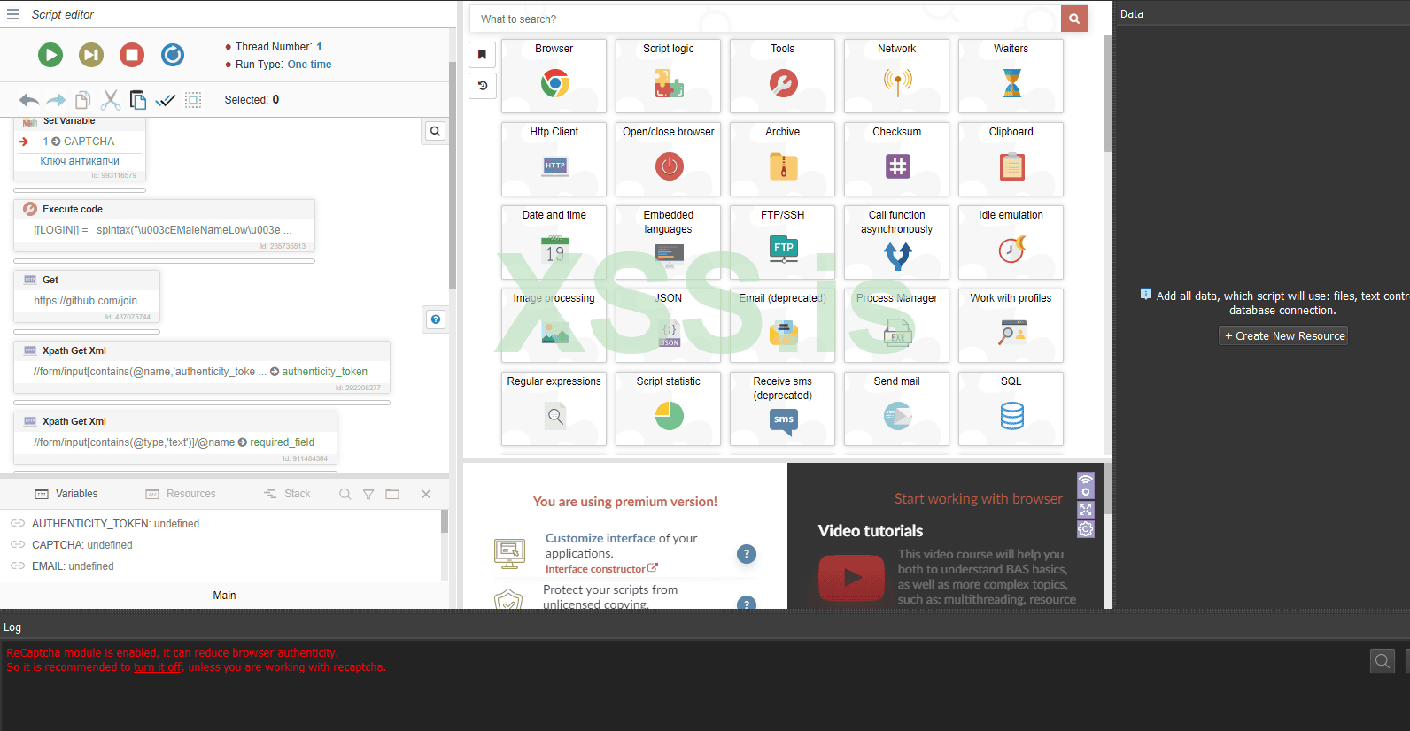This screenshot has width=1410, height=731.
Task: Show recently used actions history
Action: [x=483, y=86]
